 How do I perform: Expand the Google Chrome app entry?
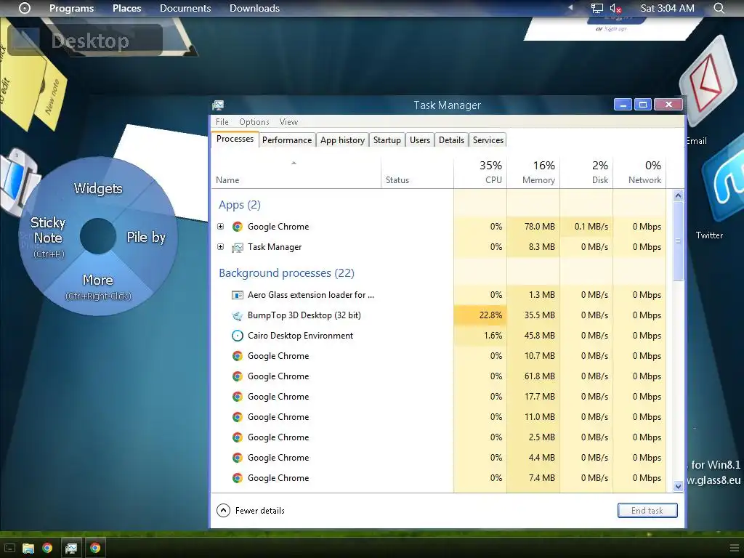(221, 227)
